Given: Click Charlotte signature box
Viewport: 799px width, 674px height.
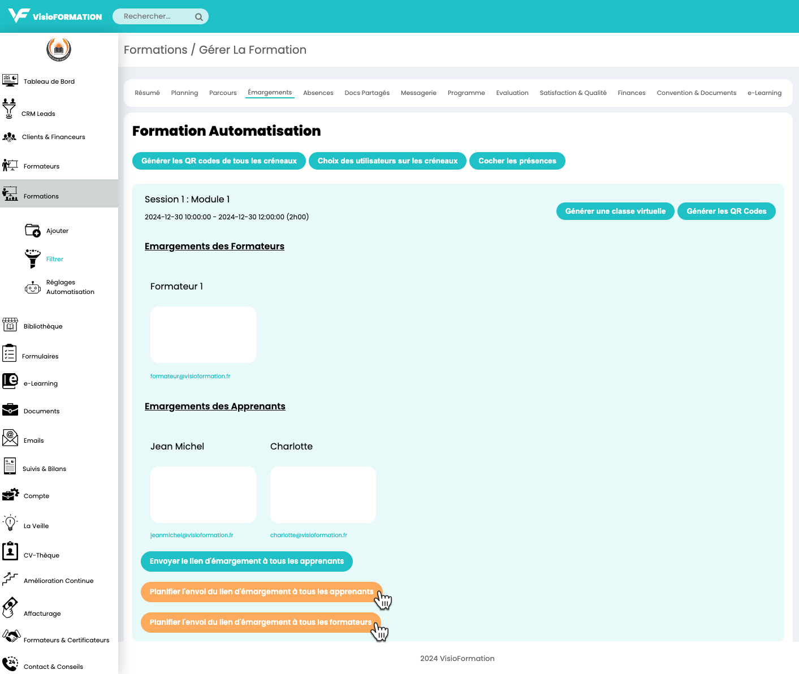Looking at the screenshot, I should pos(323,495).
